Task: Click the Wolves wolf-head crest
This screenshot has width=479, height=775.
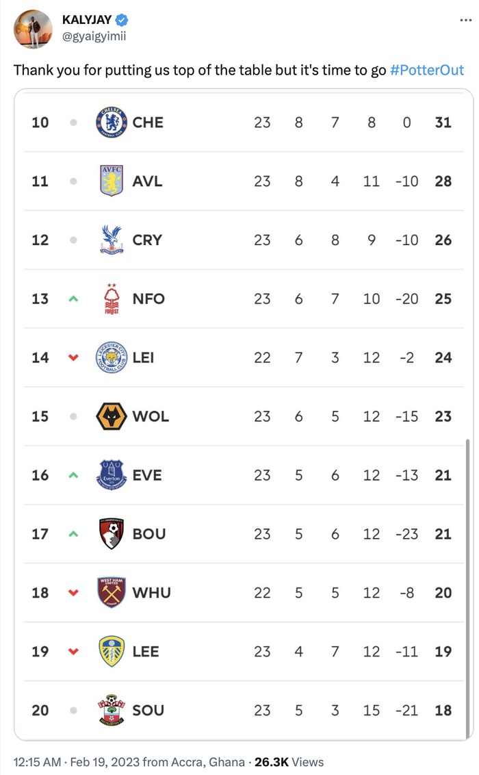Action: (x=112, y=416)
